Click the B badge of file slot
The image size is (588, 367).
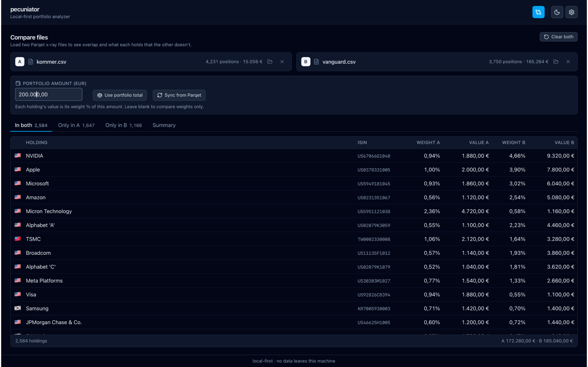point(306,61)
